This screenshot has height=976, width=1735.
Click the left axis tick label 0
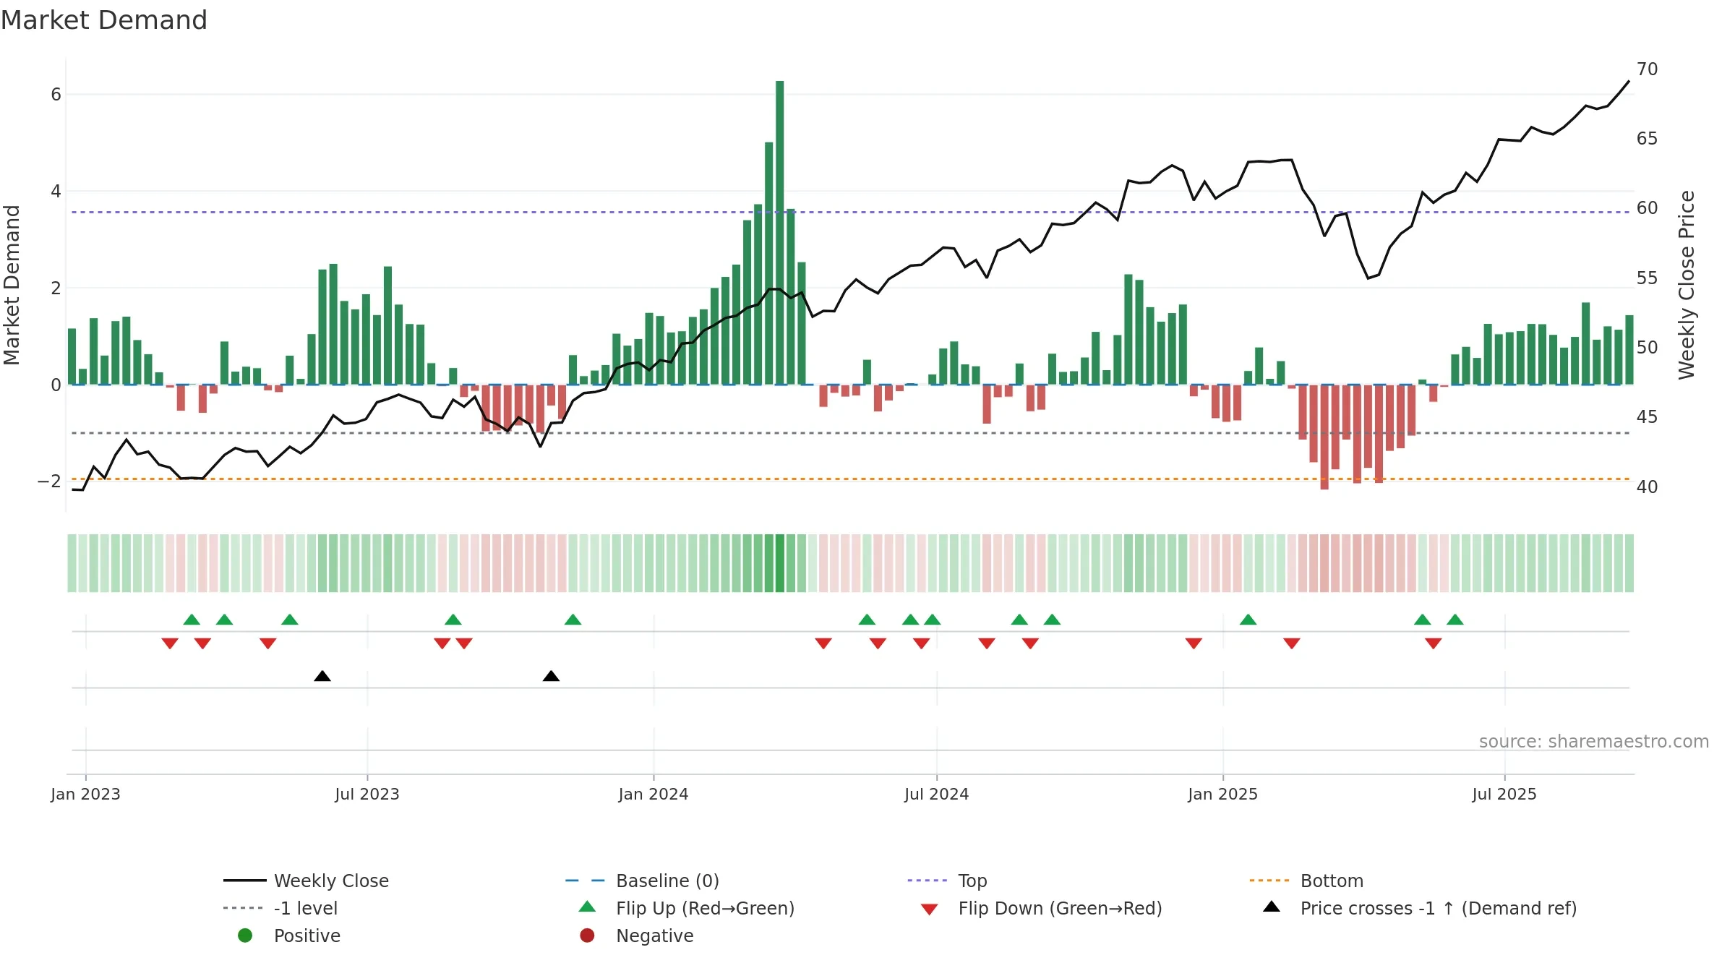[56, 385]
